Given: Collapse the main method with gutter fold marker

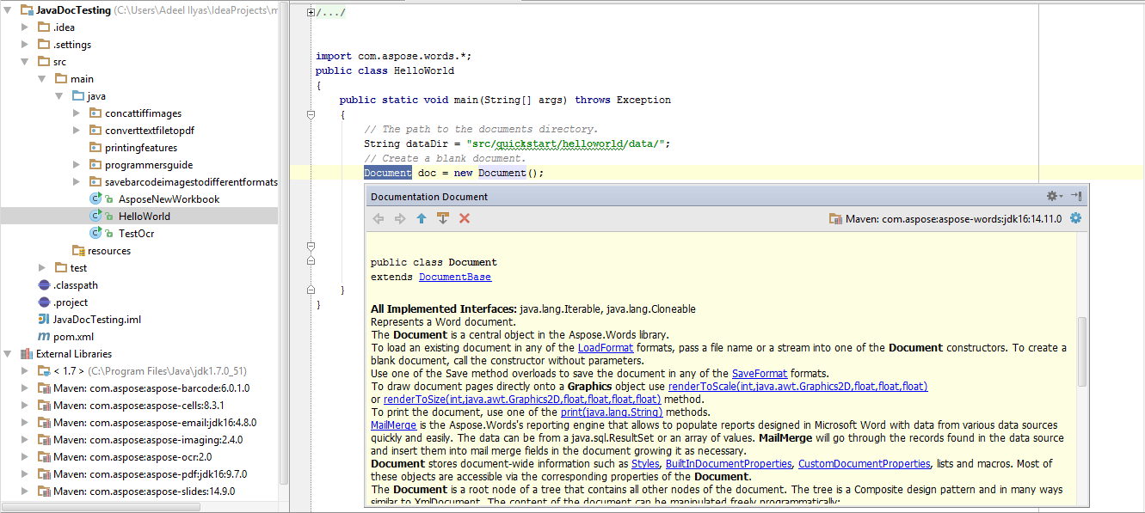Looking at the screenshot, I should tap(311, 114).
